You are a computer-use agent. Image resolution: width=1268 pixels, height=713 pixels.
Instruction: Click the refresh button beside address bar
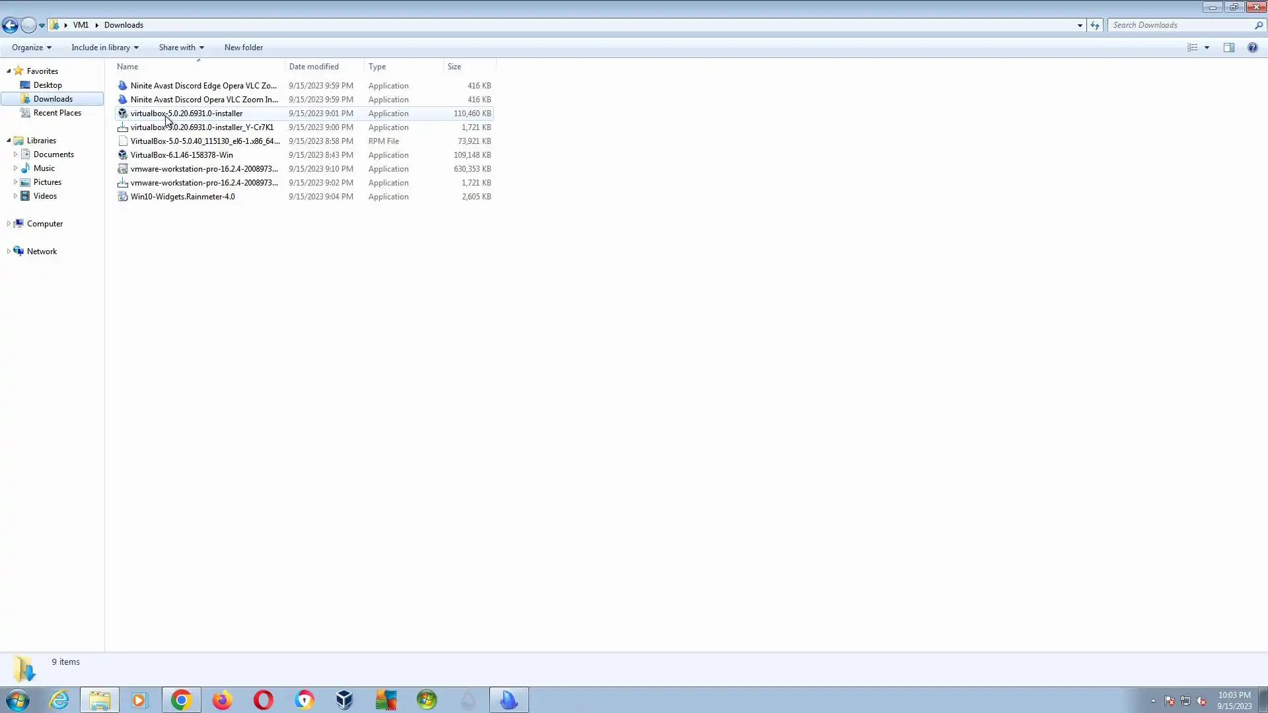(x=1094, y=25)
